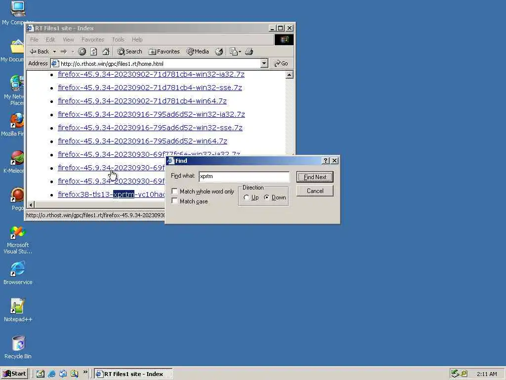This screenshot has height=380, width=506.
Task: Select the Up direction radio button
Action: [246, 197]
